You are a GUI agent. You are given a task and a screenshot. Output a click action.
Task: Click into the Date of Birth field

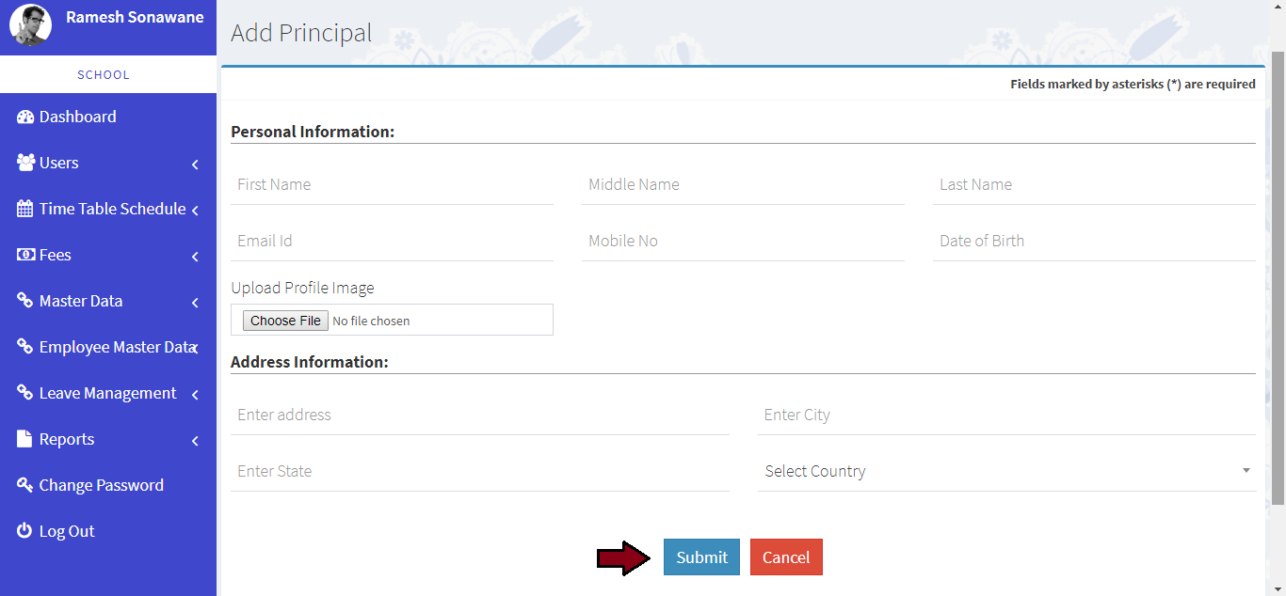(1093, 242)
